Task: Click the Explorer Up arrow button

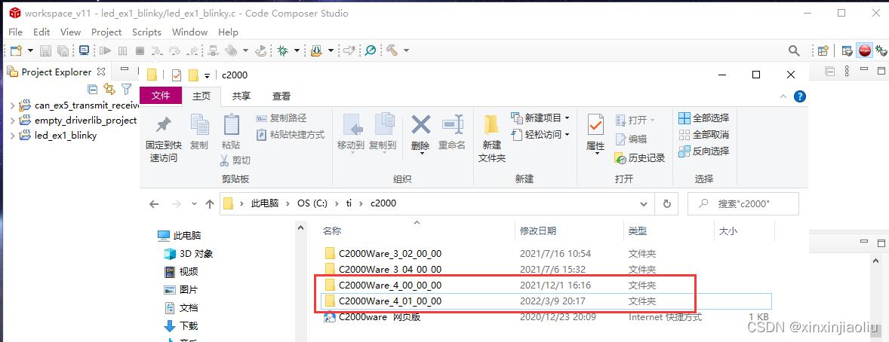Action: (x=209, y=203)
